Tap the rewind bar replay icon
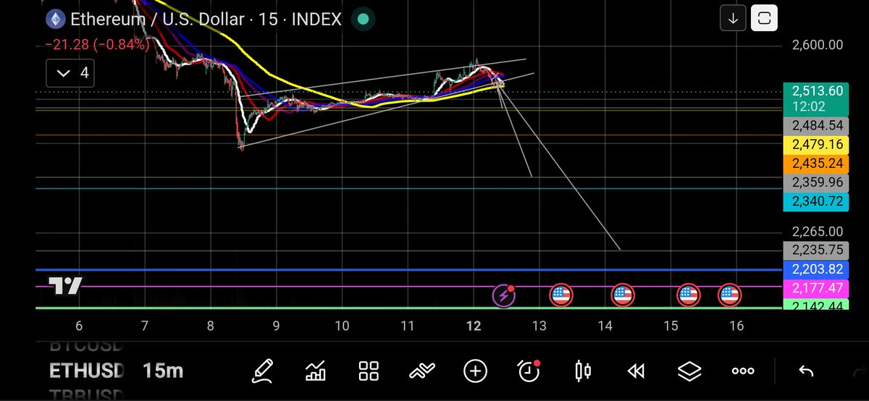The width and height of the screenshot is (869, 401). coord(636,371)
